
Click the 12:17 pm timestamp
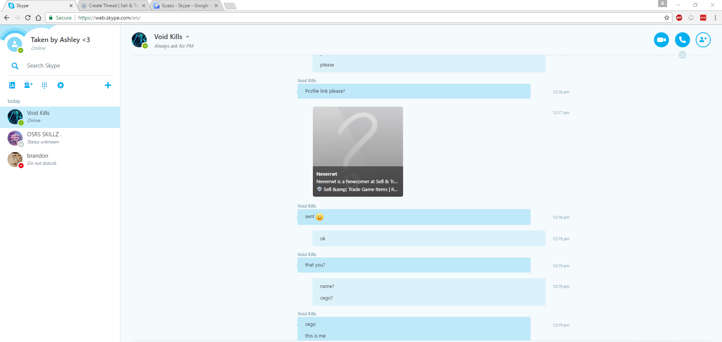(561, 113)
